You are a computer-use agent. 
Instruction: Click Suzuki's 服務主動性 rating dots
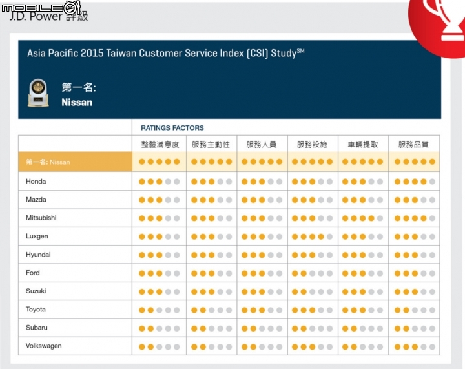(211, 291)
